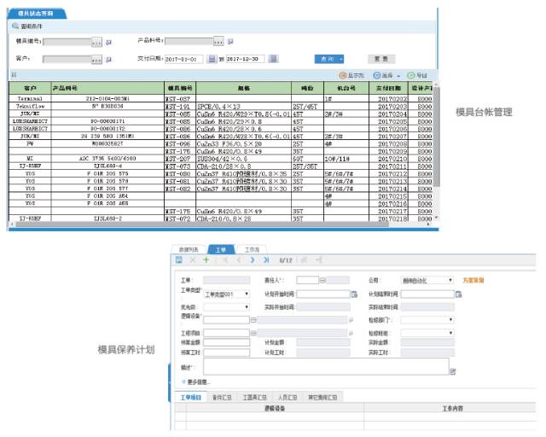
Task: Click the 描述 text area
Action: pyautogui.click(x=326, y=366)
